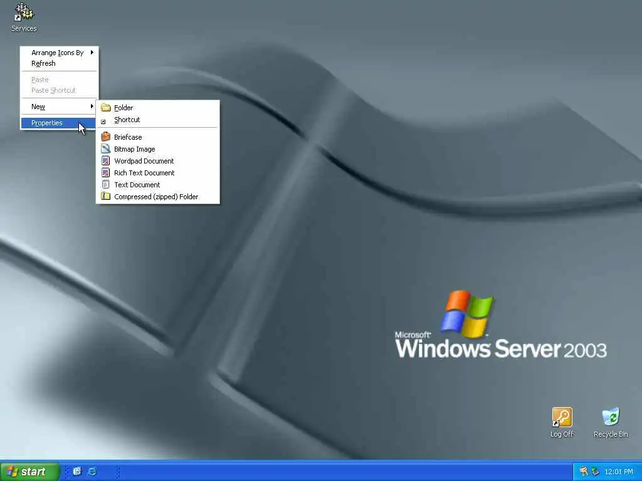Click the Folder icon in New submenu
Viewport: 642px width, 481px height.
tap(105, 108)
